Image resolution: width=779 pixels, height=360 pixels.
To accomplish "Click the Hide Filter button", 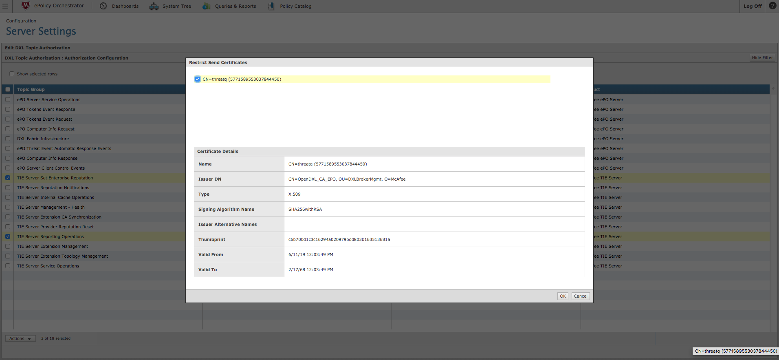I will 762,57.
